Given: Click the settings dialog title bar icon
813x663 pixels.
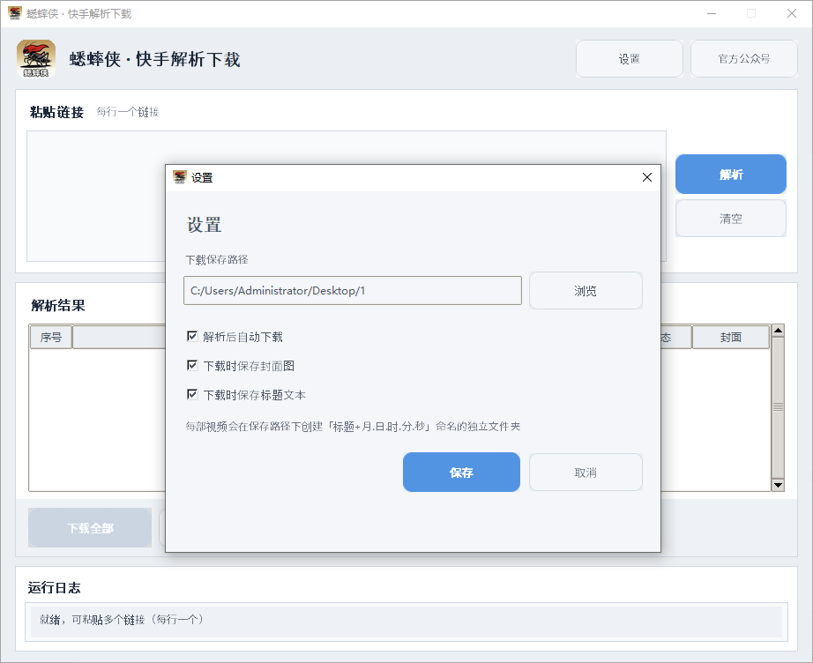Looking at the screenshot, I should 179,177.
